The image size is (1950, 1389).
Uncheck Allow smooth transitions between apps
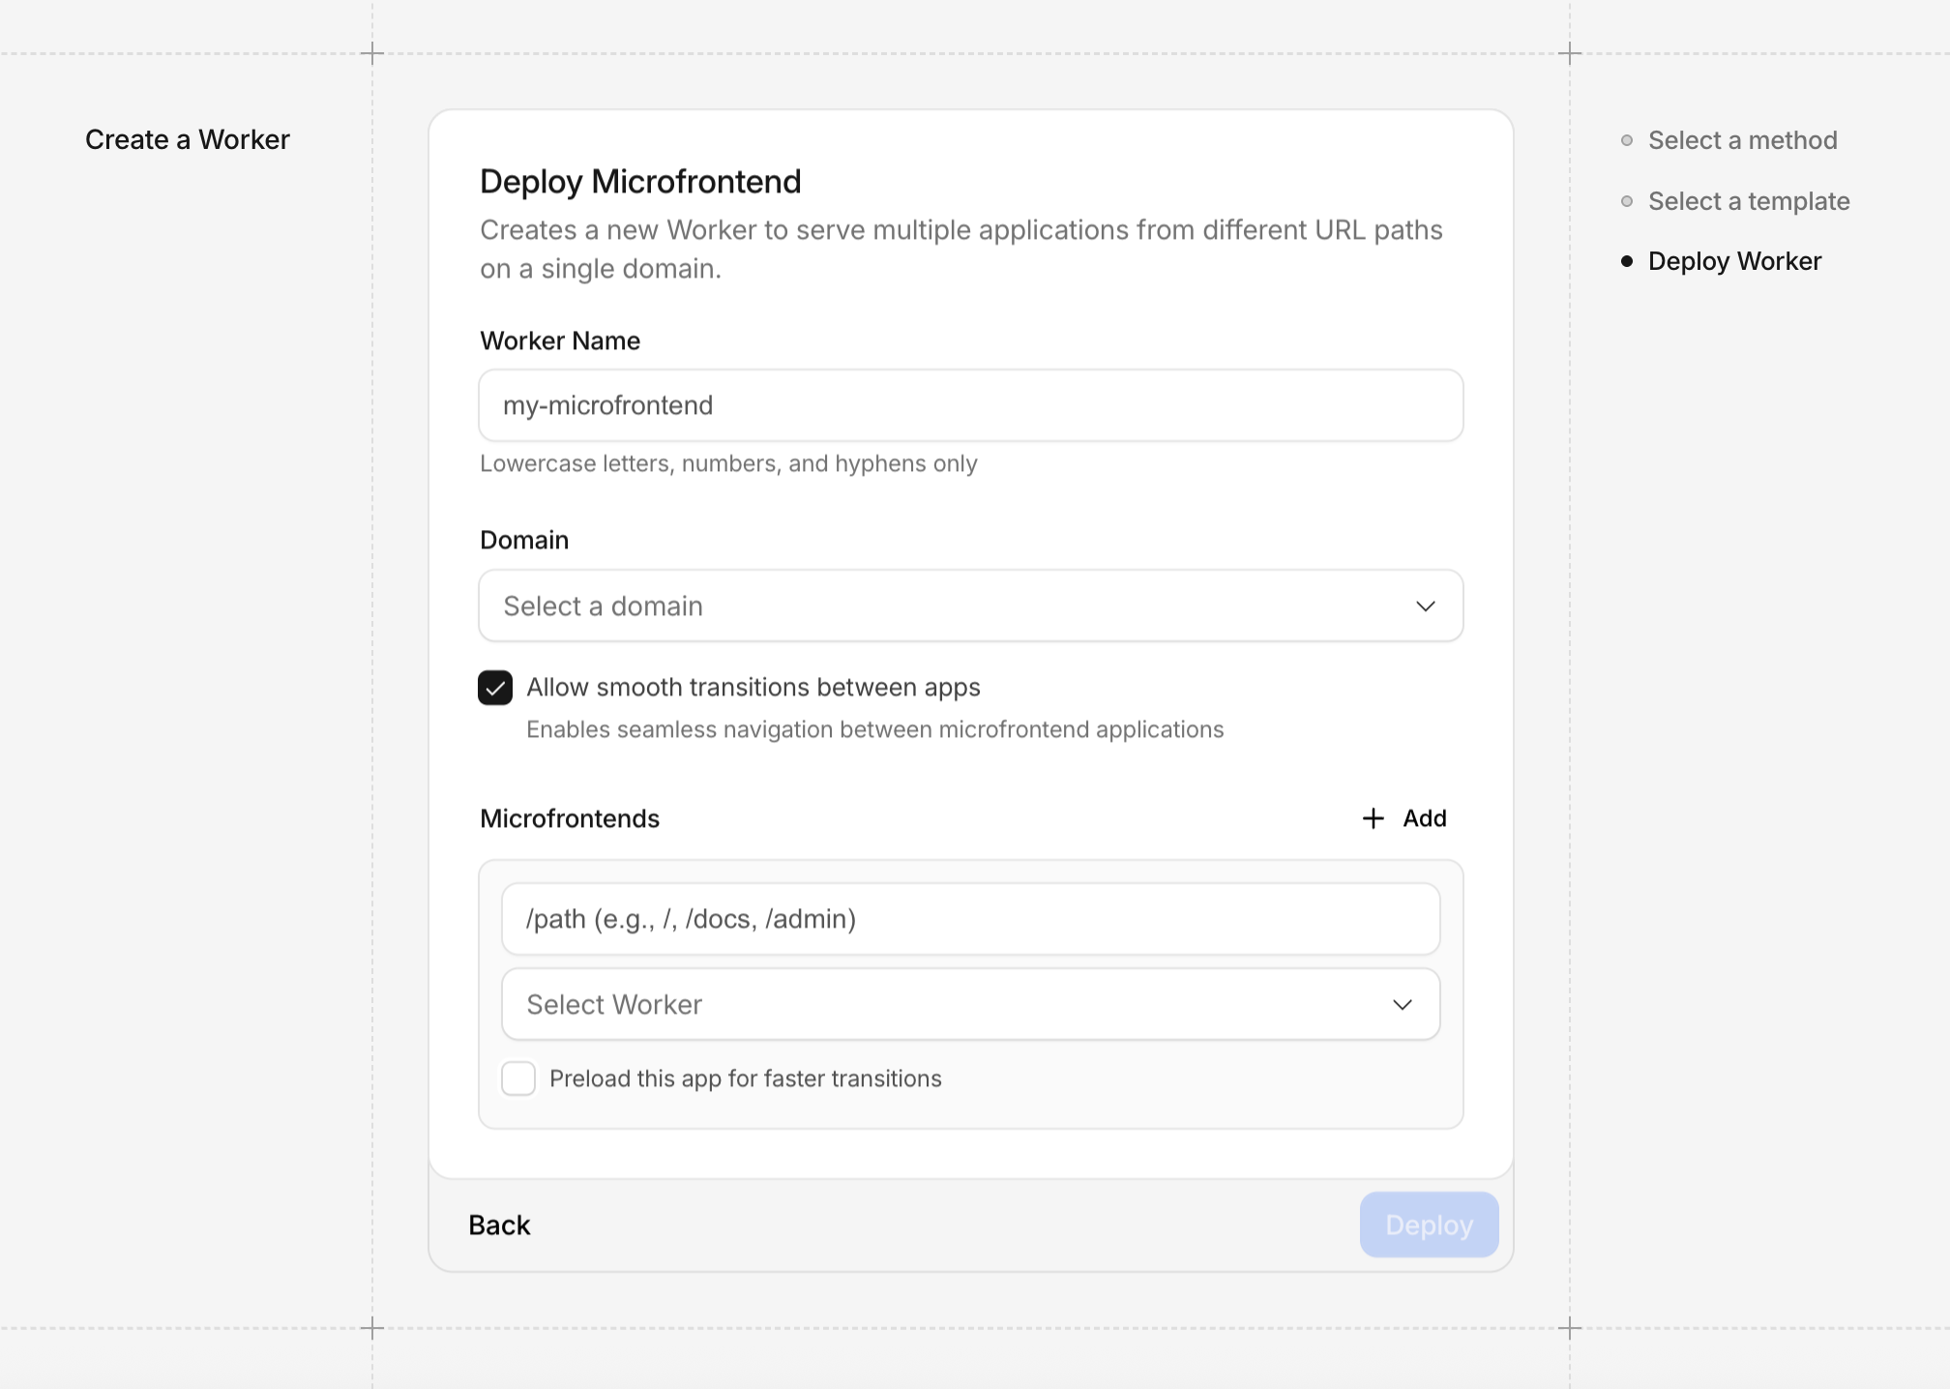click(495, 688)
